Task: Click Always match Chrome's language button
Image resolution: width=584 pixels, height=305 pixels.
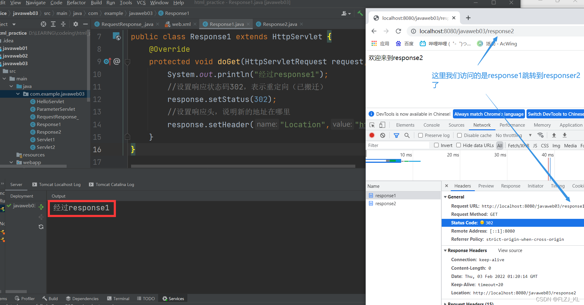Action: [x=489, y=114]
